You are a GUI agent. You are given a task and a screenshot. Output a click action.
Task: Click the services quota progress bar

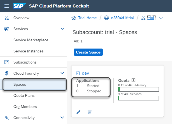click(138, 98)
